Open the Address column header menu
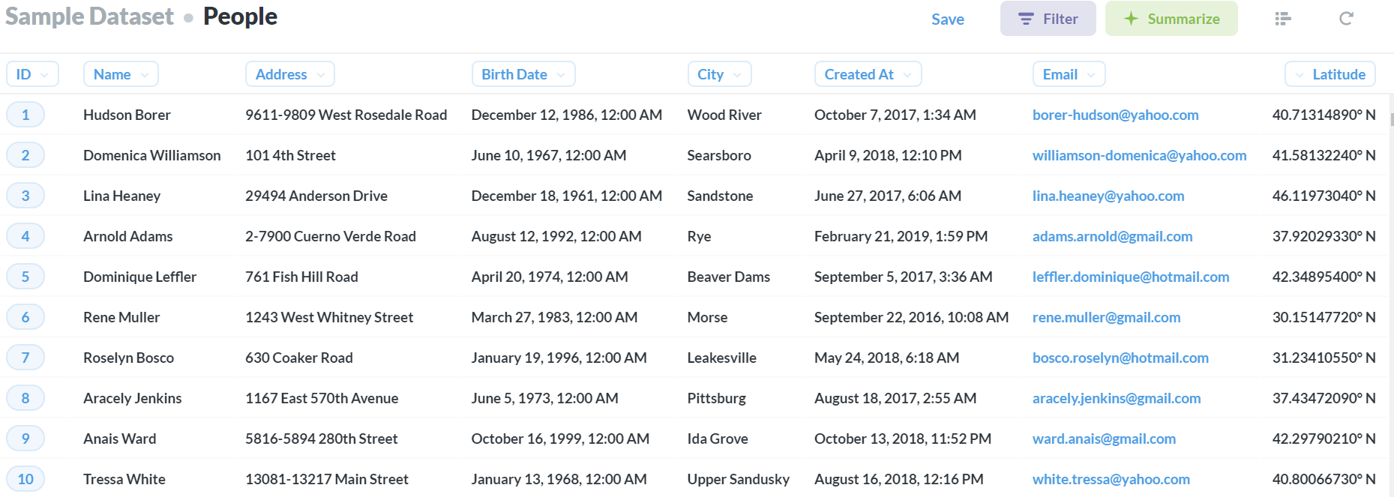This screenshot has height=497, width=1394. [x=289, y=74]
